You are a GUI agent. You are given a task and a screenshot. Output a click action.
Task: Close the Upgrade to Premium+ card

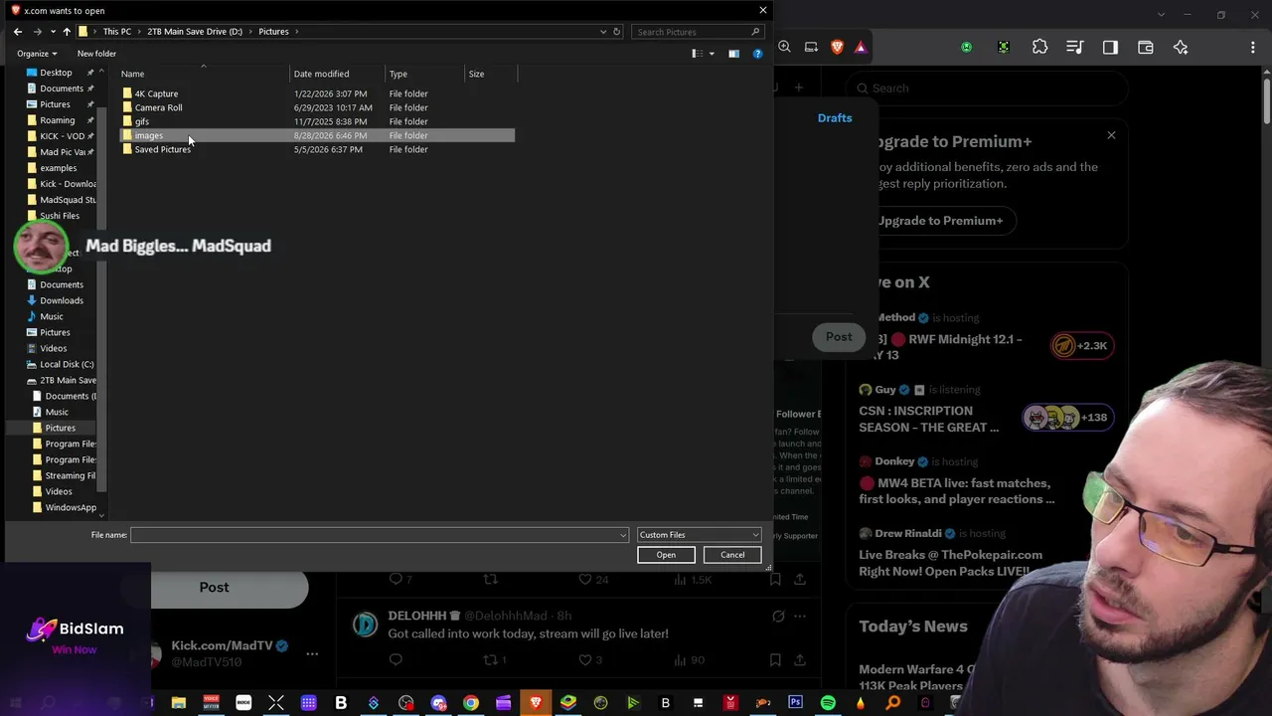tap(1111, 135)
